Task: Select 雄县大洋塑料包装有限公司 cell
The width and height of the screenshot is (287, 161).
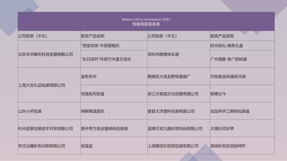Action: (179, 111)
